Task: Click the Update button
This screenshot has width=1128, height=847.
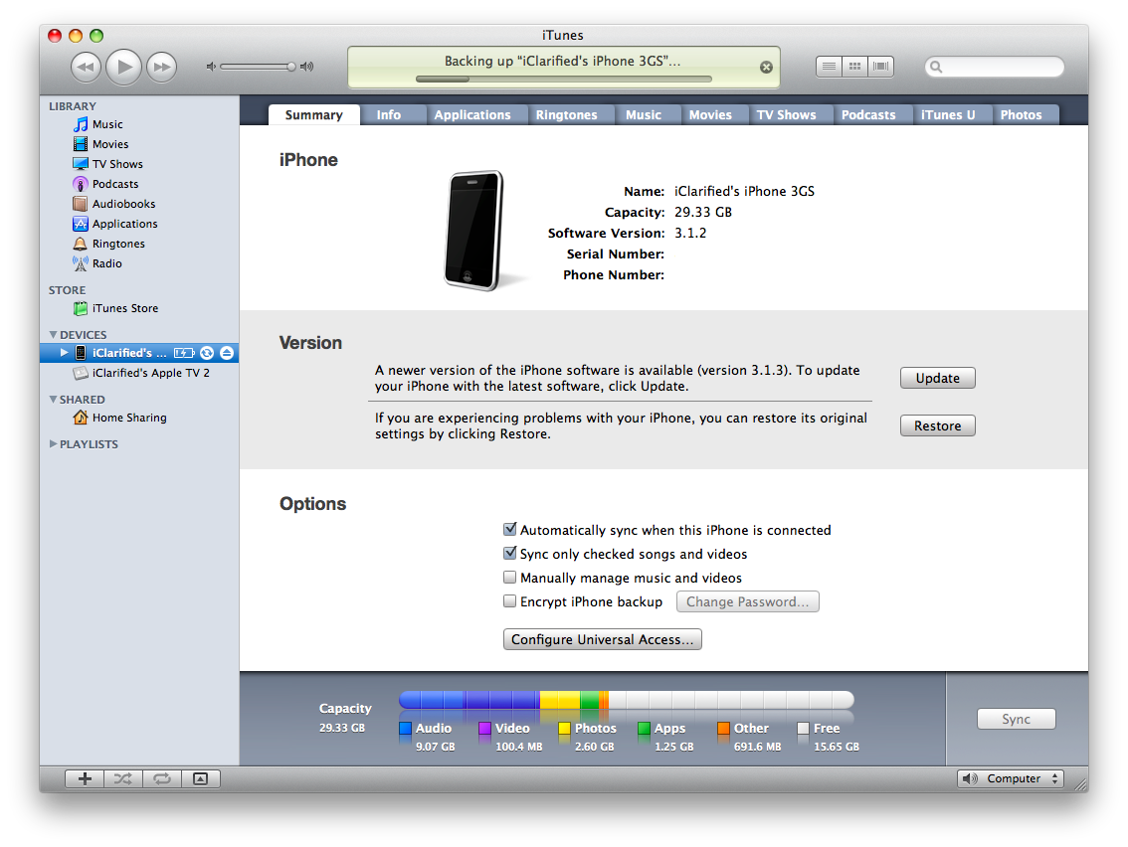Action: (937, 378)
